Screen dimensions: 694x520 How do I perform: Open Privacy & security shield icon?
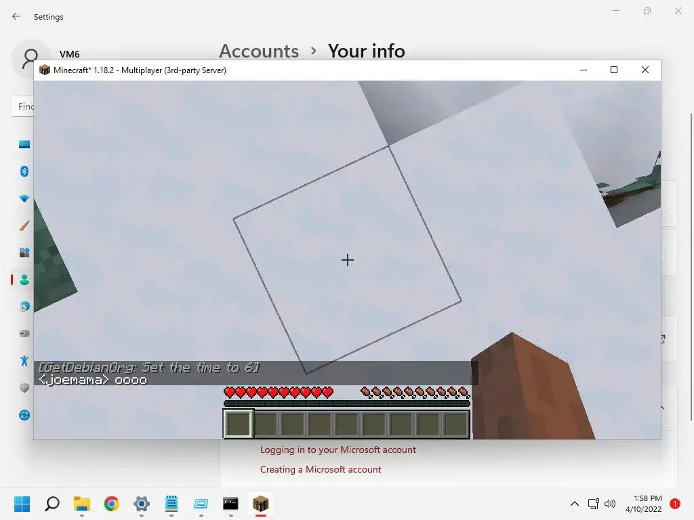(x=24, y=388)
